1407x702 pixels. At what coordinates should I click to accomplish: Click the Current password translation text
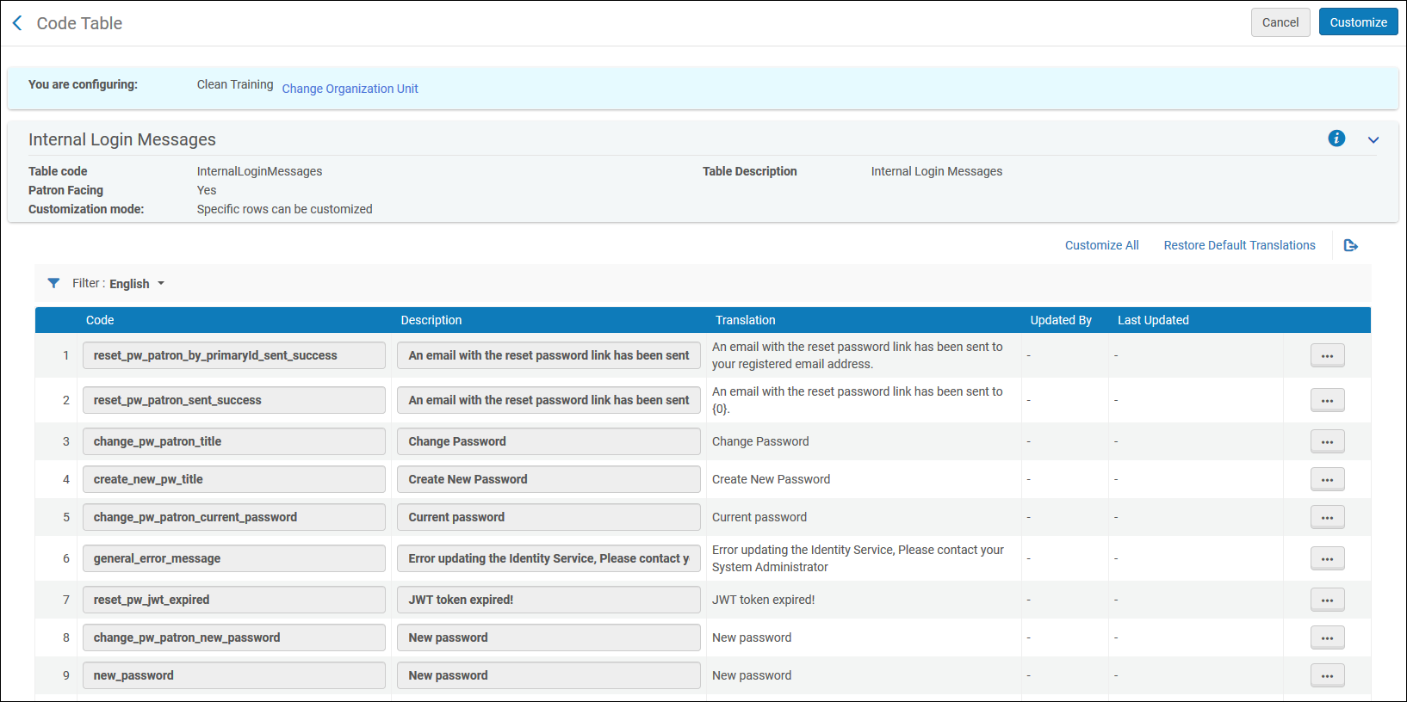(x=759, y=517)
